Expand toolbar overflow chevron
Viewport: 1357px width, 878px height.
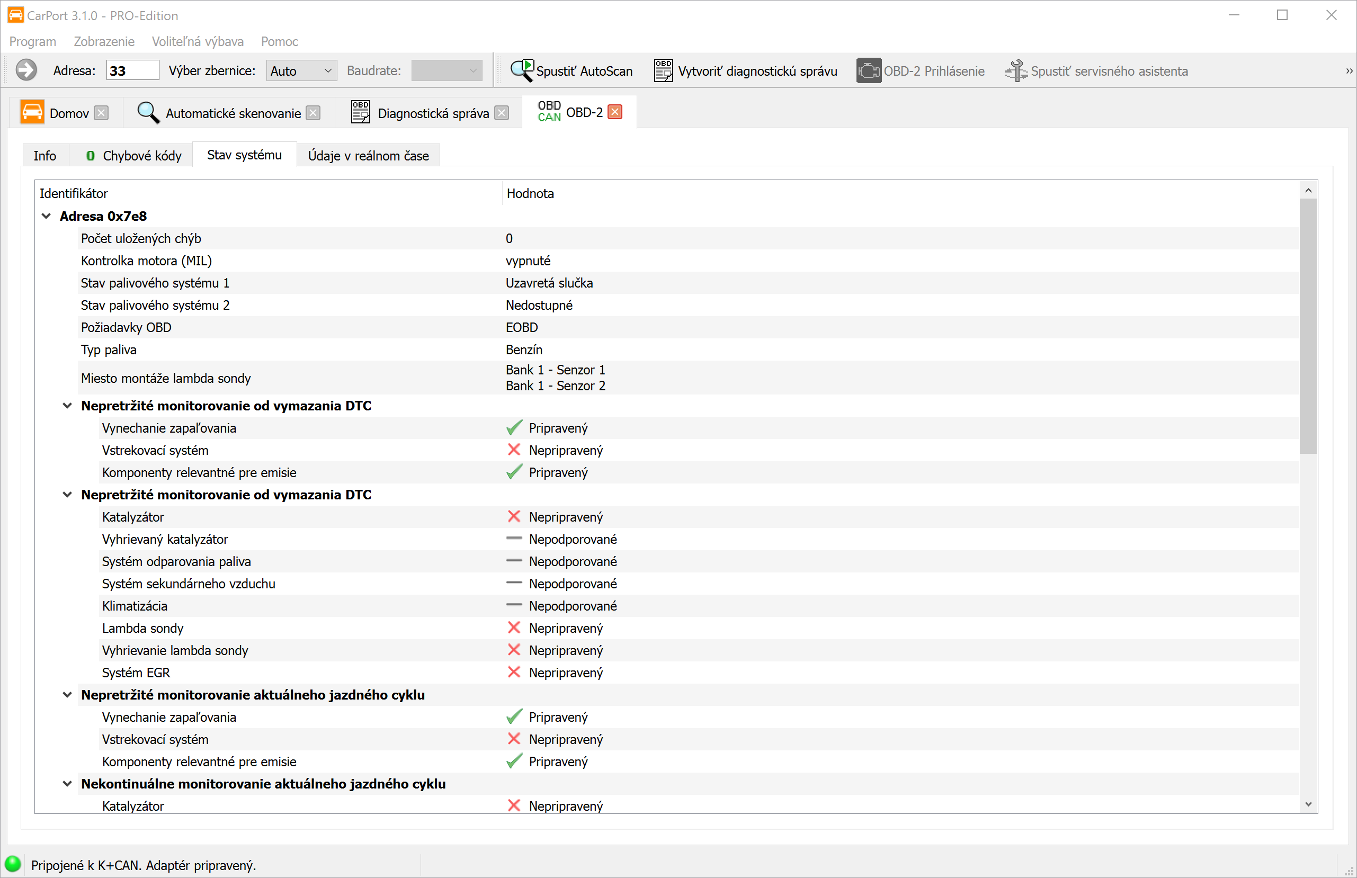(x=1349, y=71)
